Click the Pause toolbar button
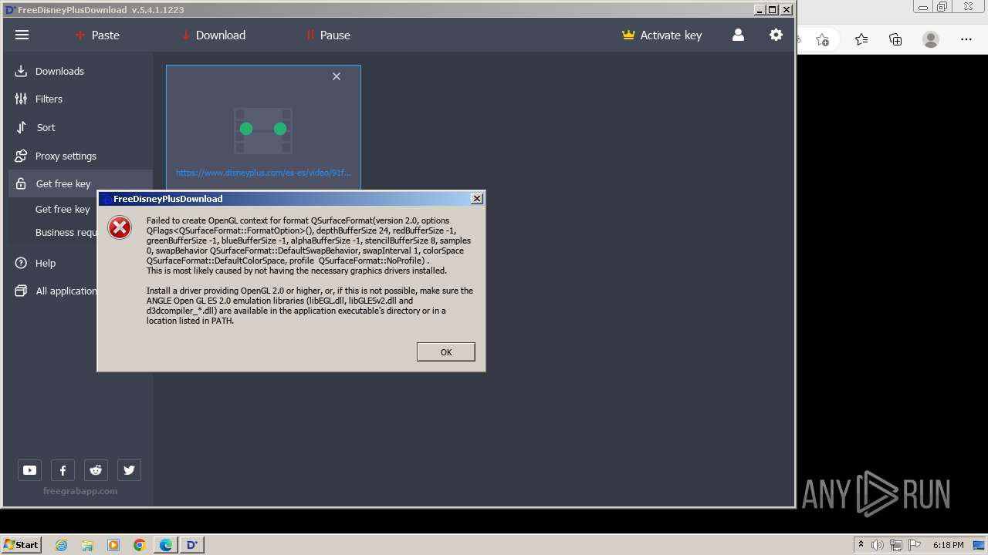 [x=328, y=35]
